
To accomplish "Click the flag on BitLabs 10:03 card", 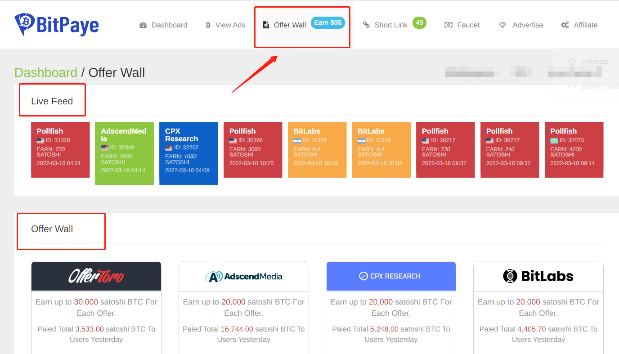I will 297,140.
